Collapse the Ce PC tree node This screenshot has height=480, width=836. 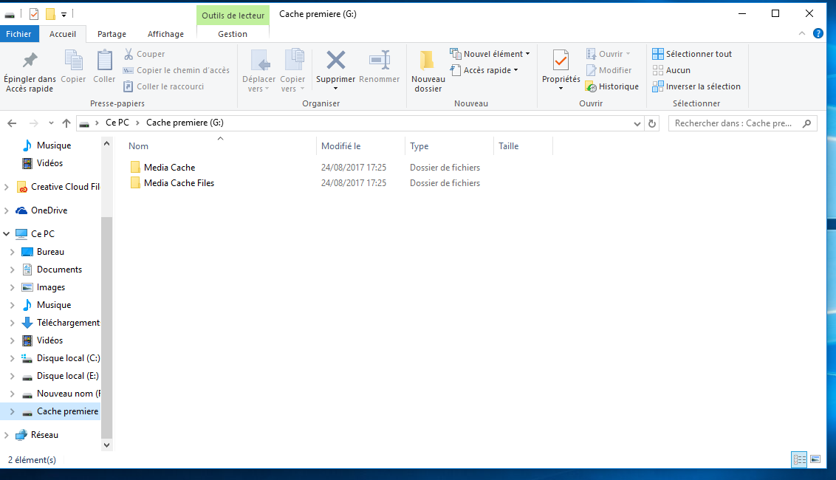click(7, 234)
